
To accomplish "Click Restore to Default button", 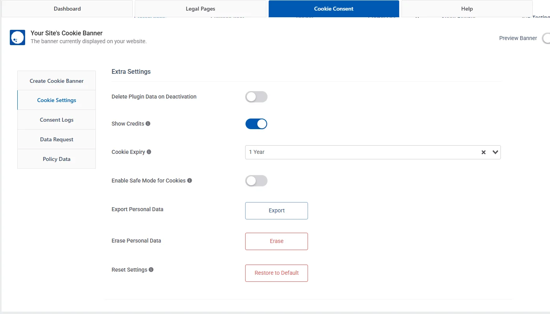I will [x=277, y=273].
